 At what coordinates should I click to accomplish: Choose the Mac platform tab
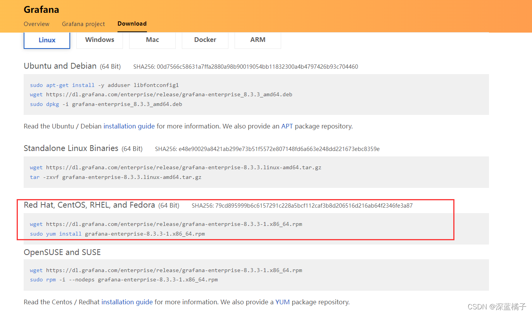[x=152, y=40]
